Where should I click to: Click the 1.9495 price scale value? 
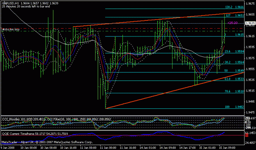[x=250, y=102]
